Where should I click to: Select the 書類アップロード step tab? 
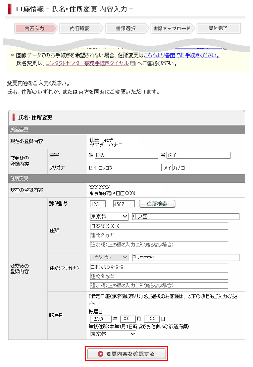coord(172,29)
